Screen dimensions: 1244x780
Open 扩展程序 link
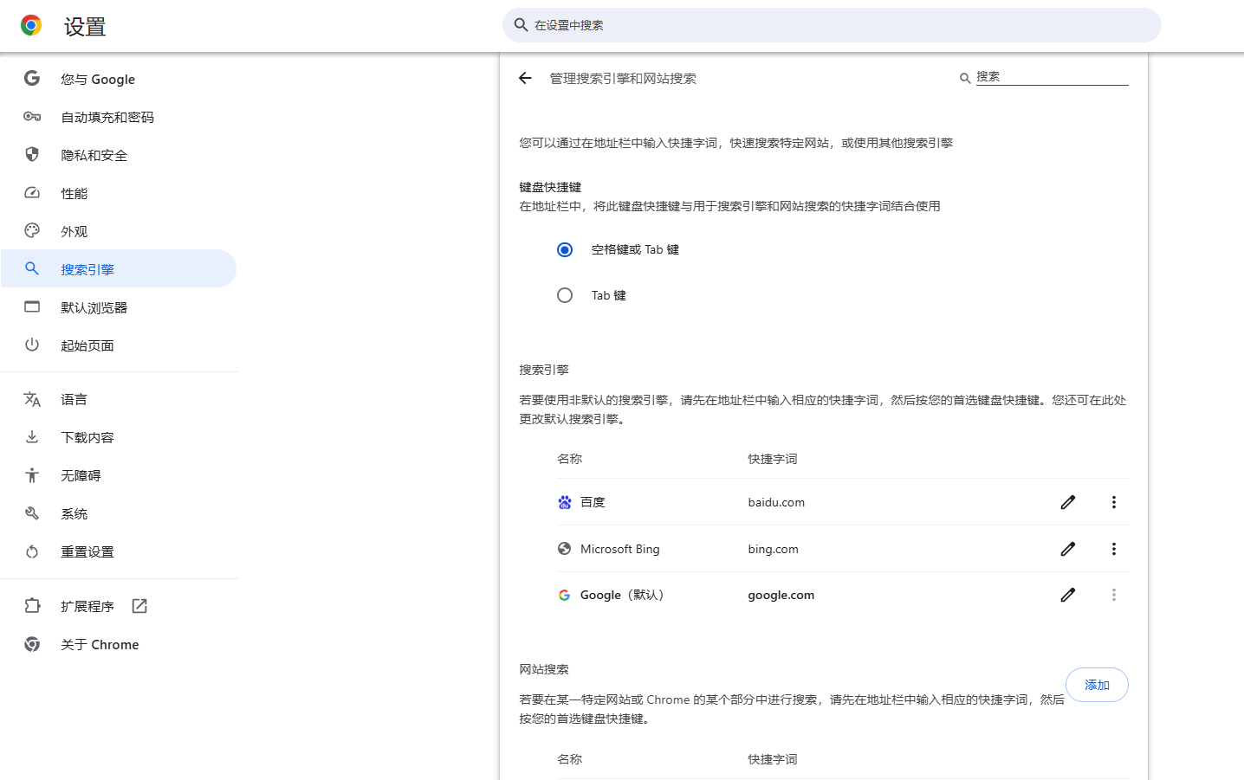click(x=118, y=606)
